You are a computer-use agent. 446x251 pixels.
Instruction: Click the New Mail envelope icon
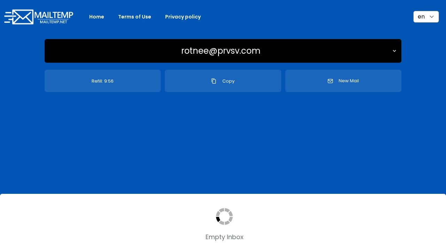tap(330, 81)
